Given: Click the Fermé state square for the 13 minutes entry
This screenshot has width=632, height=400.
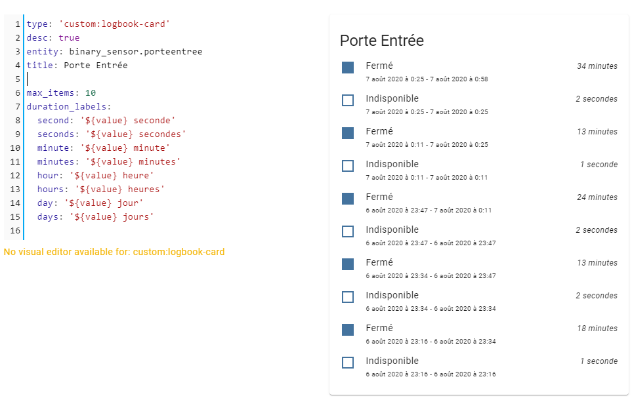Looking at the screenshot, I should point(347,132).
